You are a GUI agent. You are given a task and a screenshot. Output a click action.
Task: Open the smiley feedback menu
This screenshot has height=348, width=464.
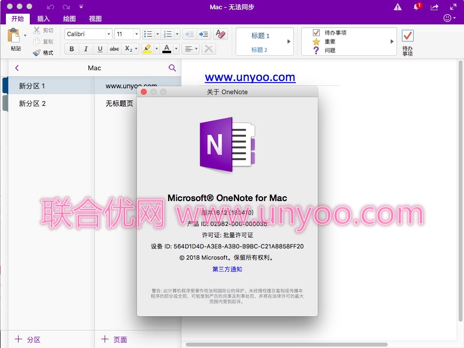click(x=449, y=18)
